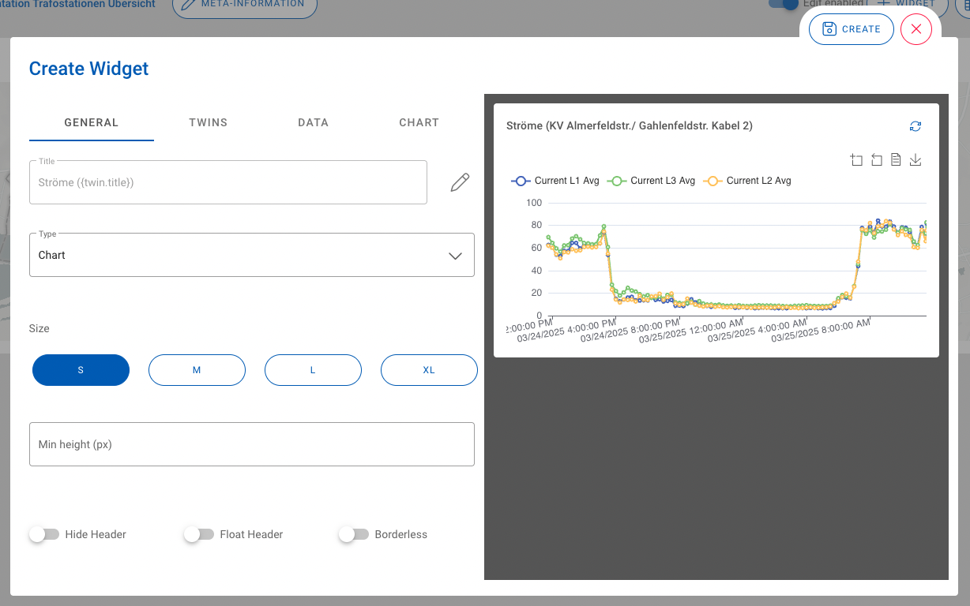Open the chart data table view icon

(x=896, y=159)
